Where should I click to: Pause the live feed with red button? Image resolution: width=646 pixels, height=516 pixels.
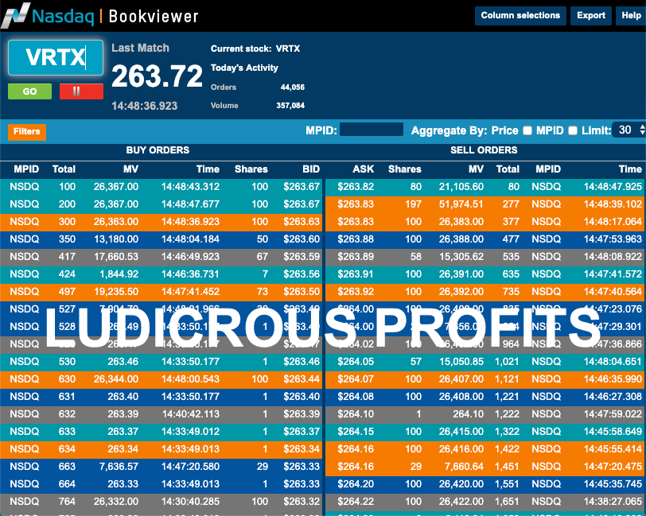click(81, 91)
